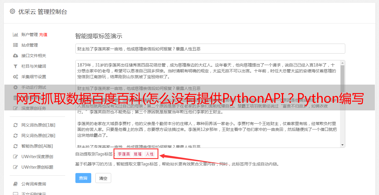
Task: Click the 慈禧 tag
Action: click(x=138, y=154)
